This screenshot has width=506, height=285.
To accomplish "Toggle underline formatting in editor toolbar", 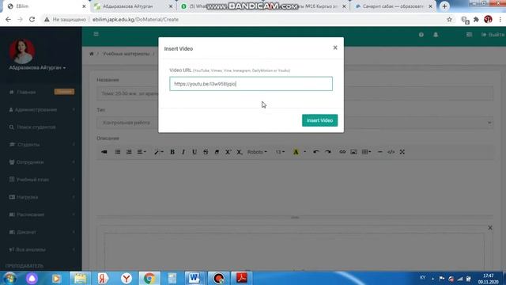I will 194,152.
